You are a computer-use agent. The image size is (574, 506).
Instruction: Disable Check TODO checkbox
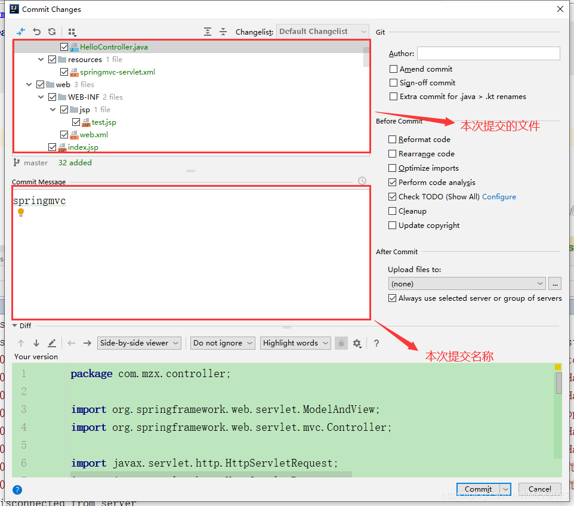tap(392, 197)
